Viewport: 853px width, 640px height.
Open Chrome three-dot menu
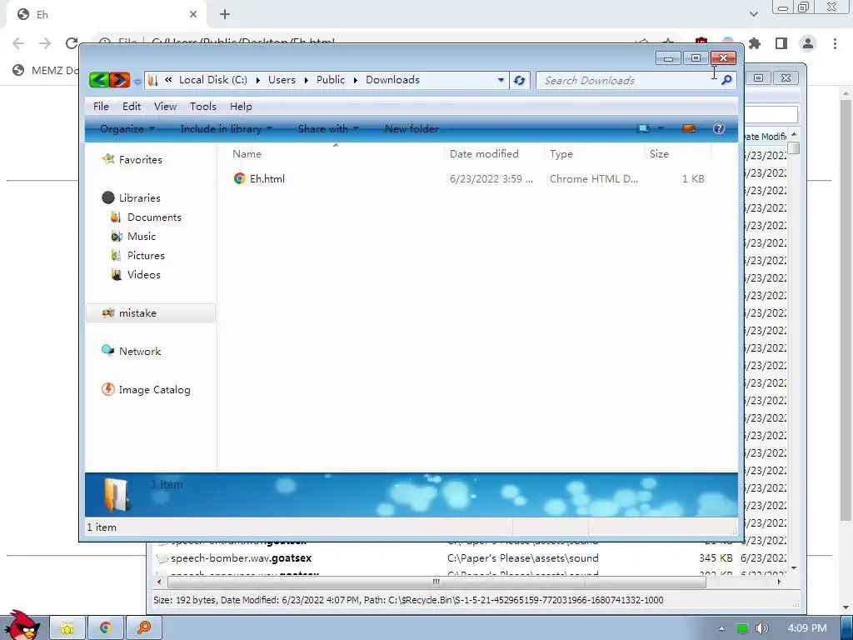(835, 43)
